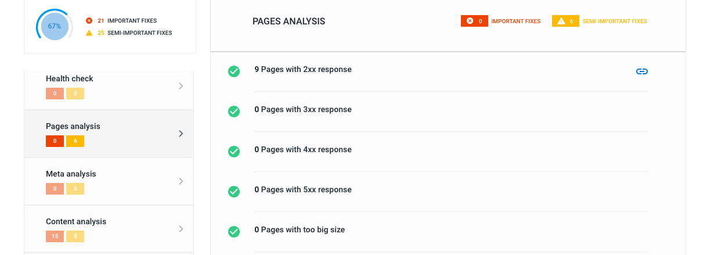Viewport: 707px width, 255px height.
Task: Click red important fixes icon in score summary
Action: (89, 21)
